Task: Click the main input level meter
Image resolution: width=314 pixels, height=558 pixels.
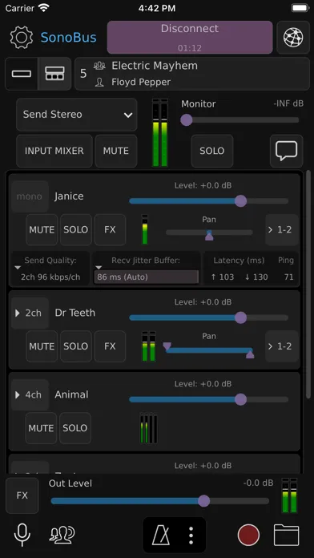Action: (x=160, y=133)
